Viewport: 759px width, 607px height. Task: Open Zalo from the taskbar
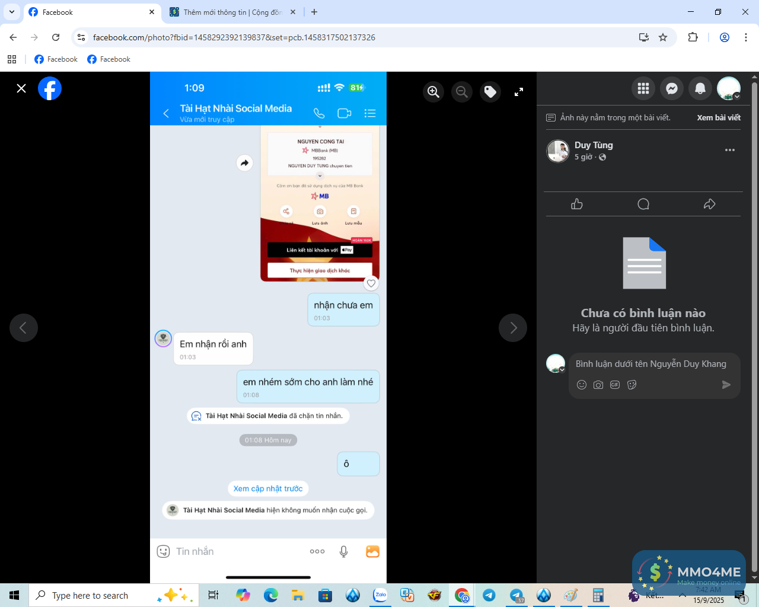pos(380,595)
